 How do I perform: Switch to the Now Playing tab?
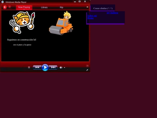[x=24, y=7]
